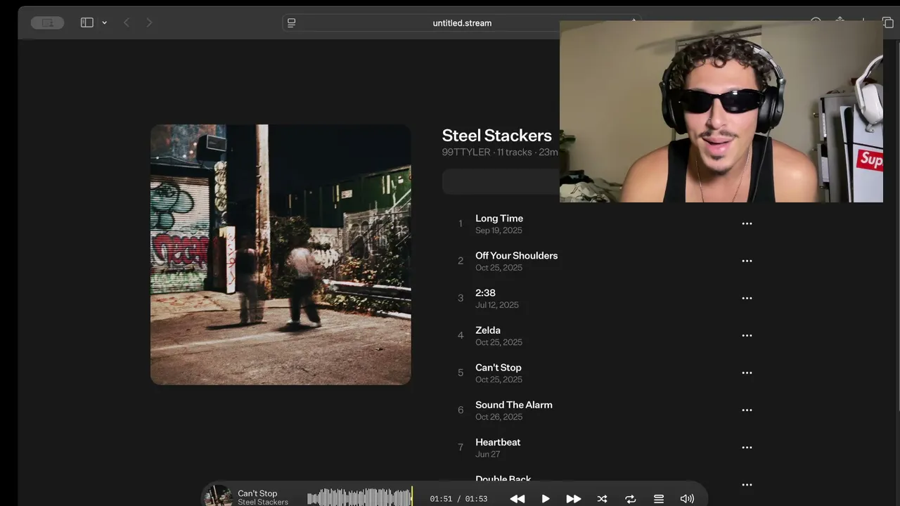Seek within the player waveform
This screenshot has height=506, width=900.
point(360,497)
